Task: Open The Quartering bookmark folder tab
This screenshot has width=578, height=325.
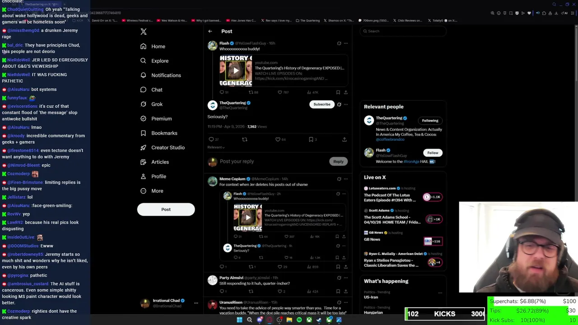Action: pyautogui.click(x=308, y=20)
